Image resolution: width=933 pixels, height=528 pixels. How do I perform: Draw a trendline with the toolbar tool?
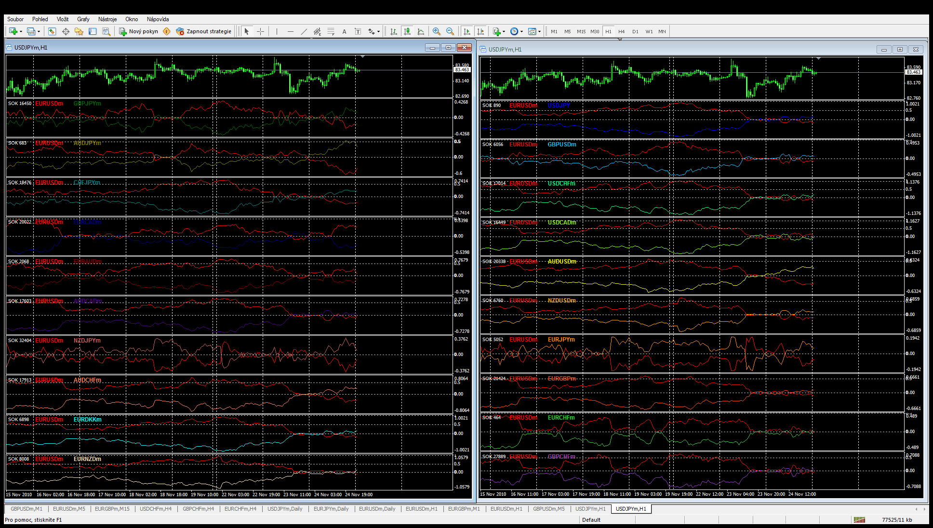[304, 31]
